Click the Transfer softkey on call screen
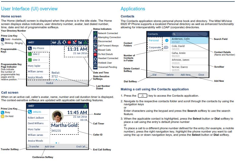The height and width of the screenshot is (161, 237). coord(34,147)
